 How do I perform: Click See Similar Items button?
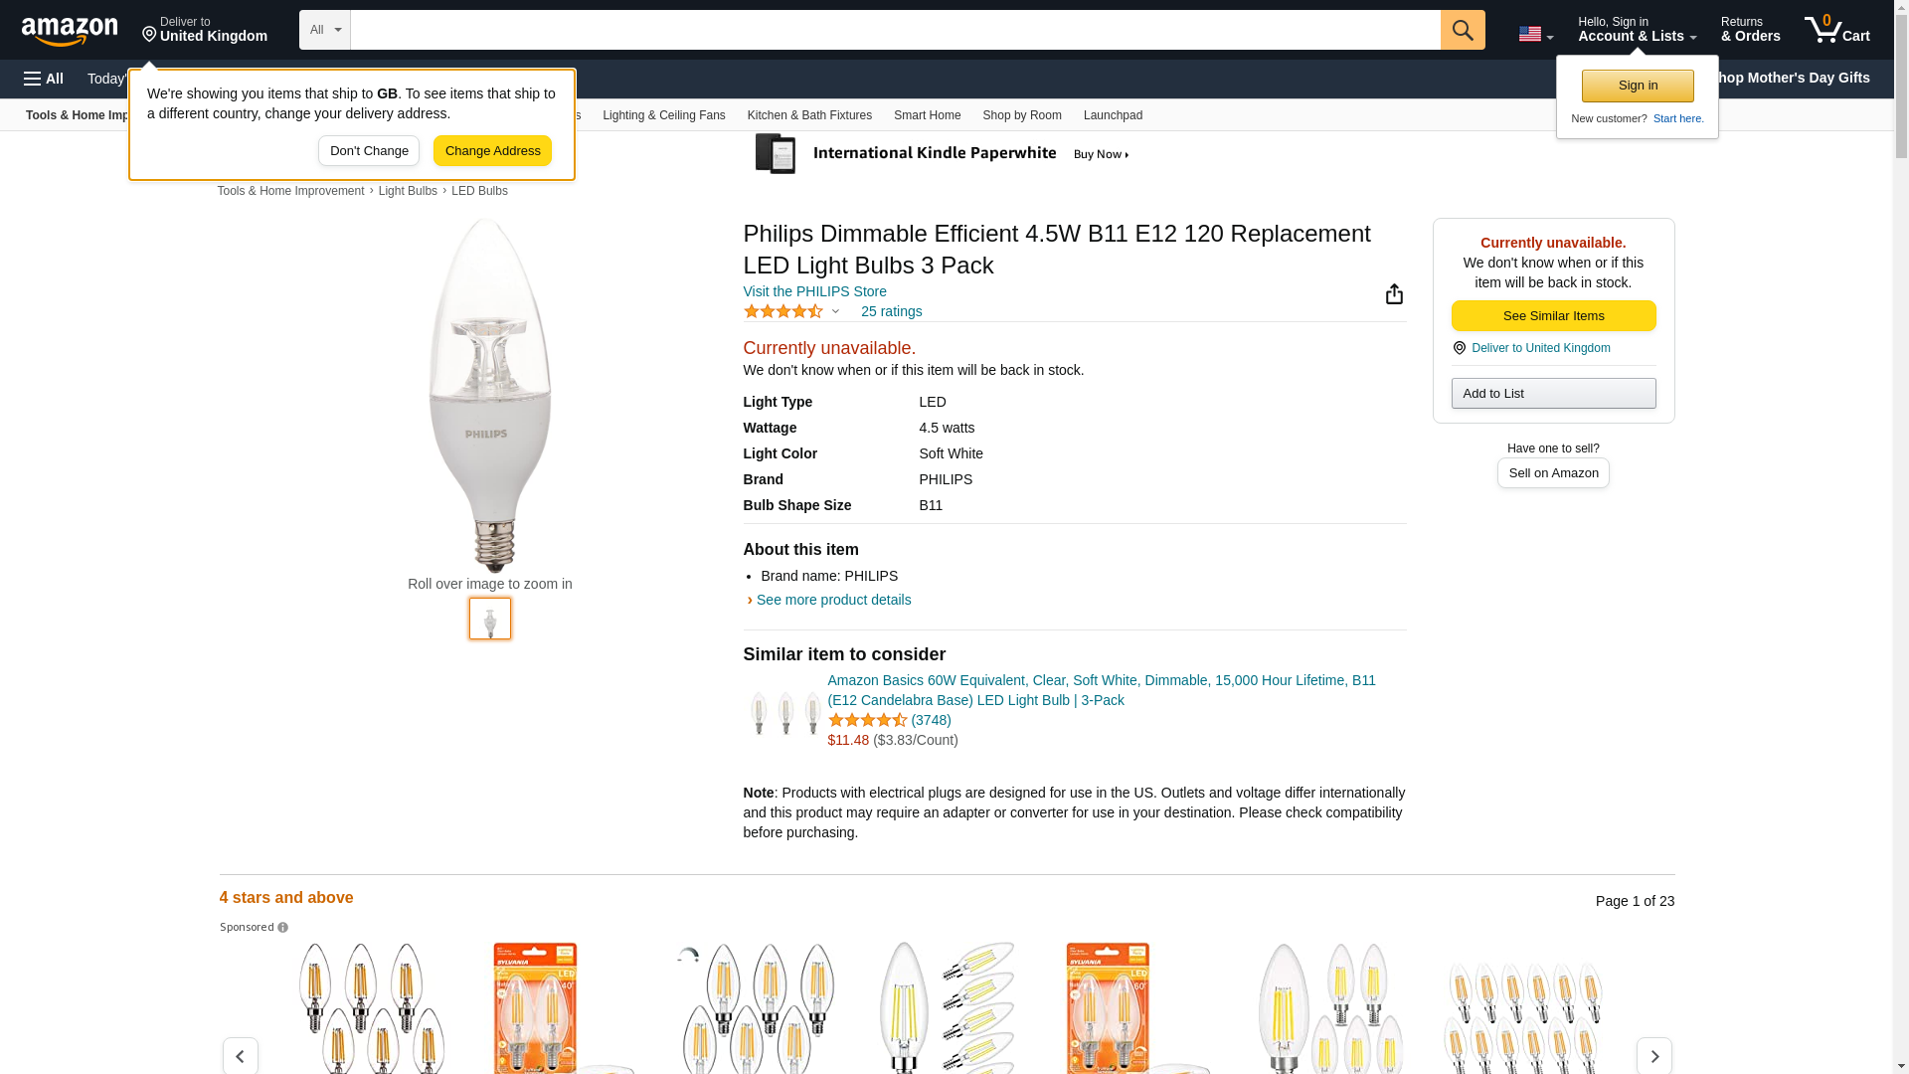point(1553,316)
